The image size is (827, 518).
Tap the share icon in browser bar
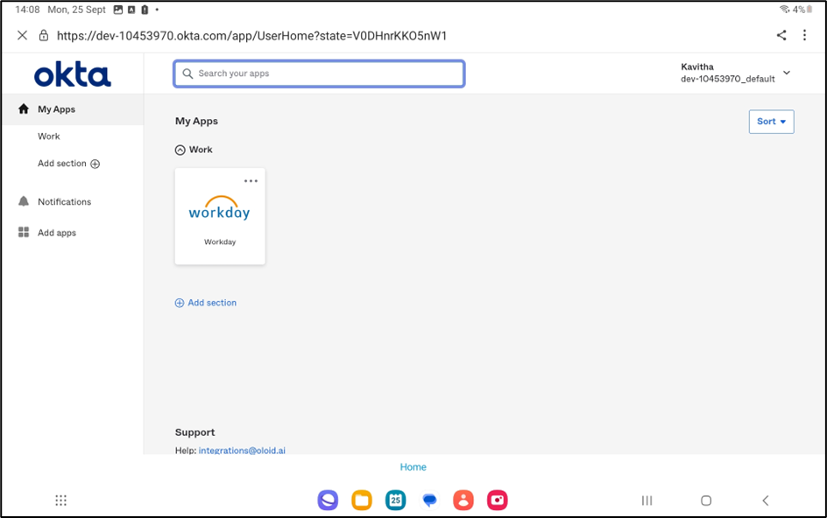pos(781,35)
